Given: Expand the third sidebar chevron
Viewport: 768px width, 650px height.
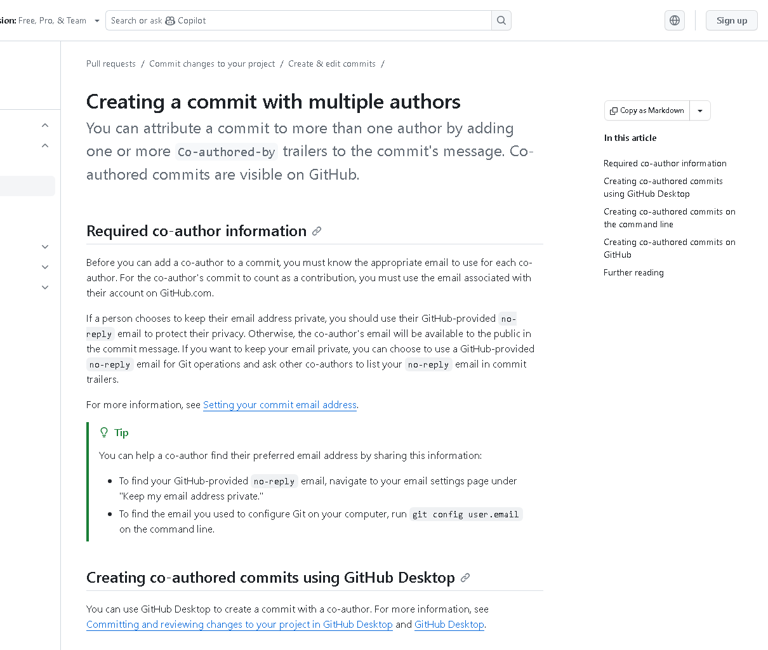Looking at the screenshot, I should tap(45, 246).
